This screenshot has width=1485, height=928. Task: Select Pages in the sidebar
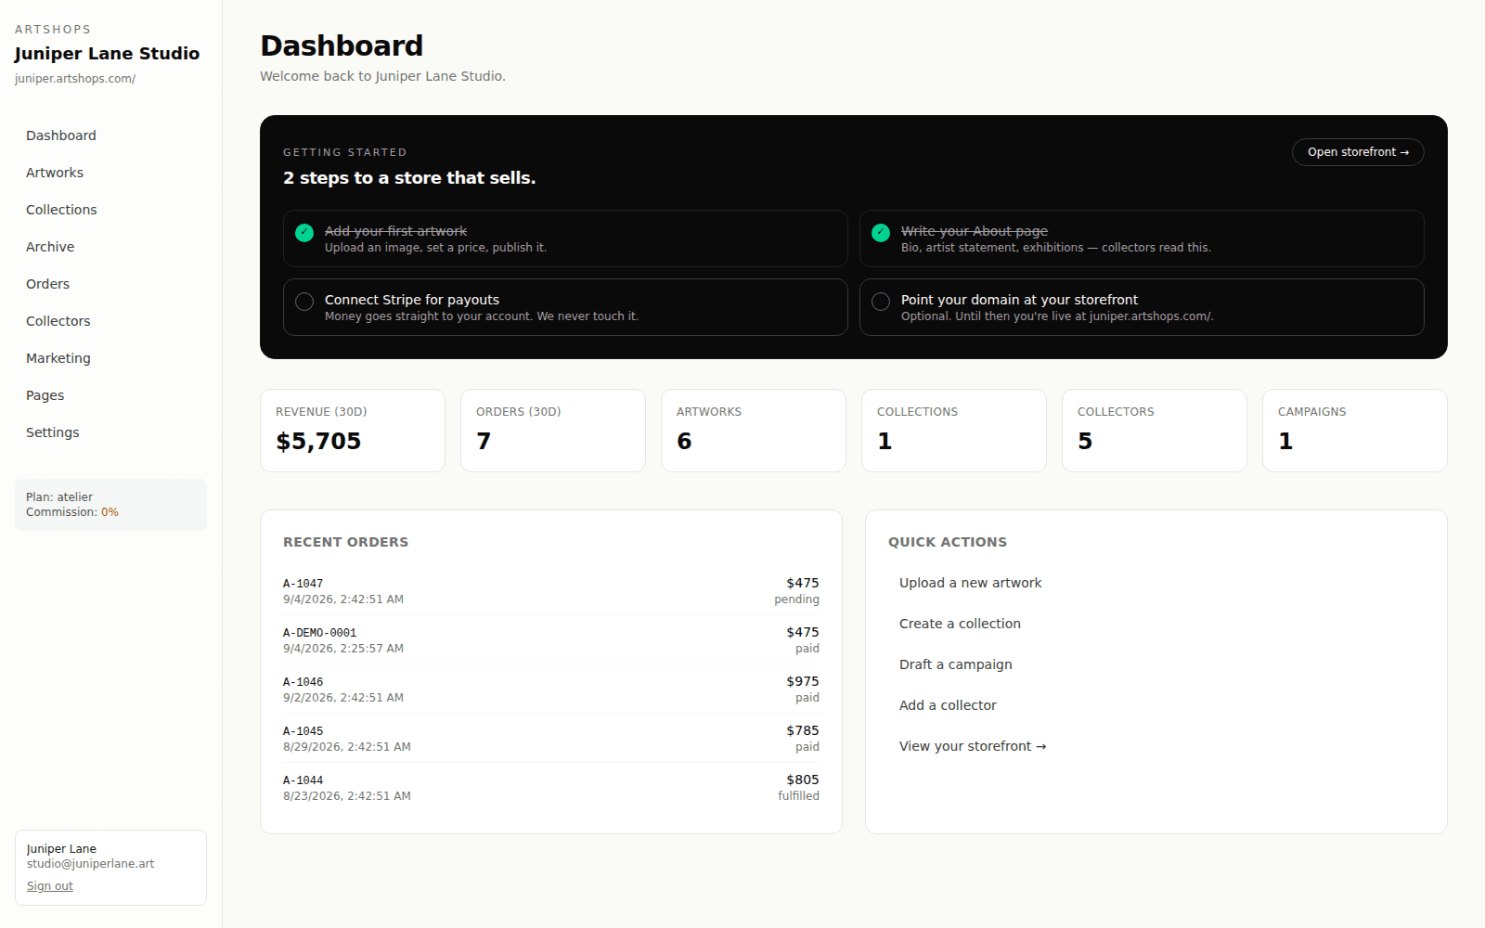tap(110, 395)
